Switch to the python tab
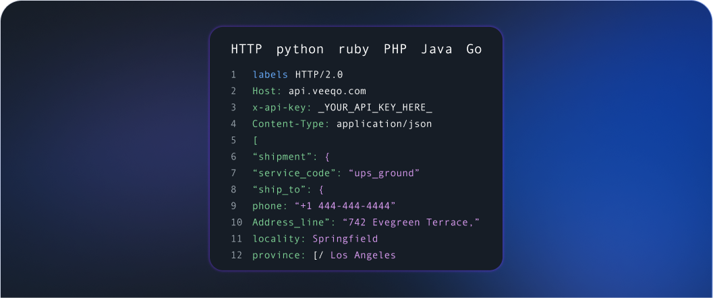 coord(300,50)
